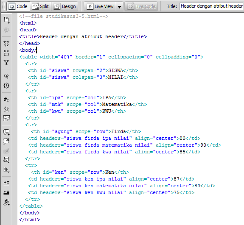Click the closing </table> tag line
Screen dimensions: 244x225
[31, 206]
